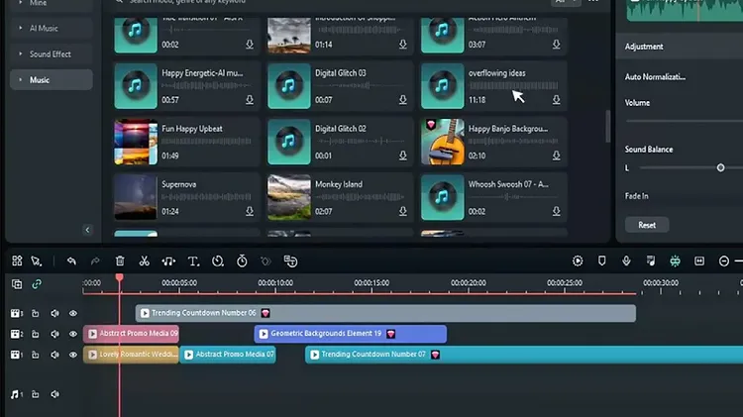Add a marker with the shield icon
Viewport: 743px width, 417px height.
pyautogui.click(x=601, y=261)
